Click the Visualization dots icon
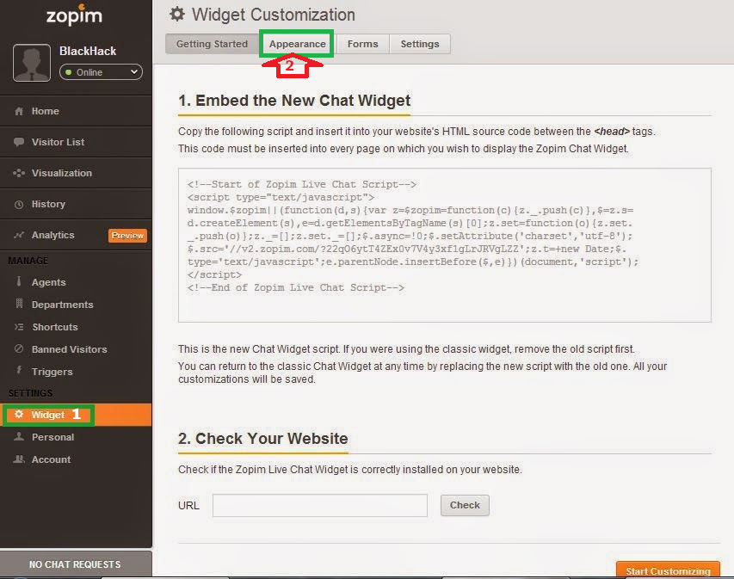This screenshot has width=734, height=579. [x=19, y=173]
